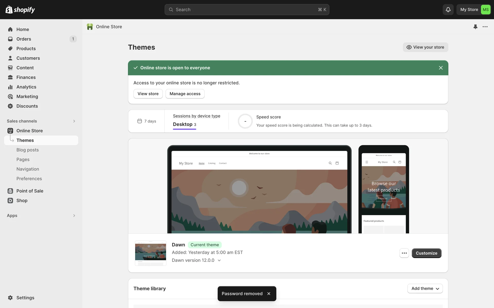Click the pin icon in the Online Store header
494x308 pixels.
475,27
